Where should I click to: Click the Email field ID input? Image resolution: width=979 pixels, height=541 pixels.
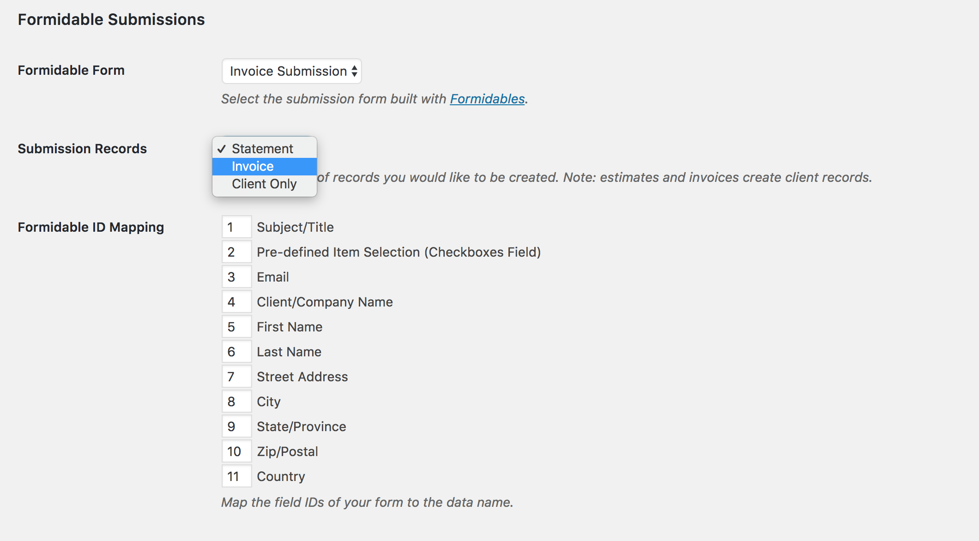click(236, 277)
